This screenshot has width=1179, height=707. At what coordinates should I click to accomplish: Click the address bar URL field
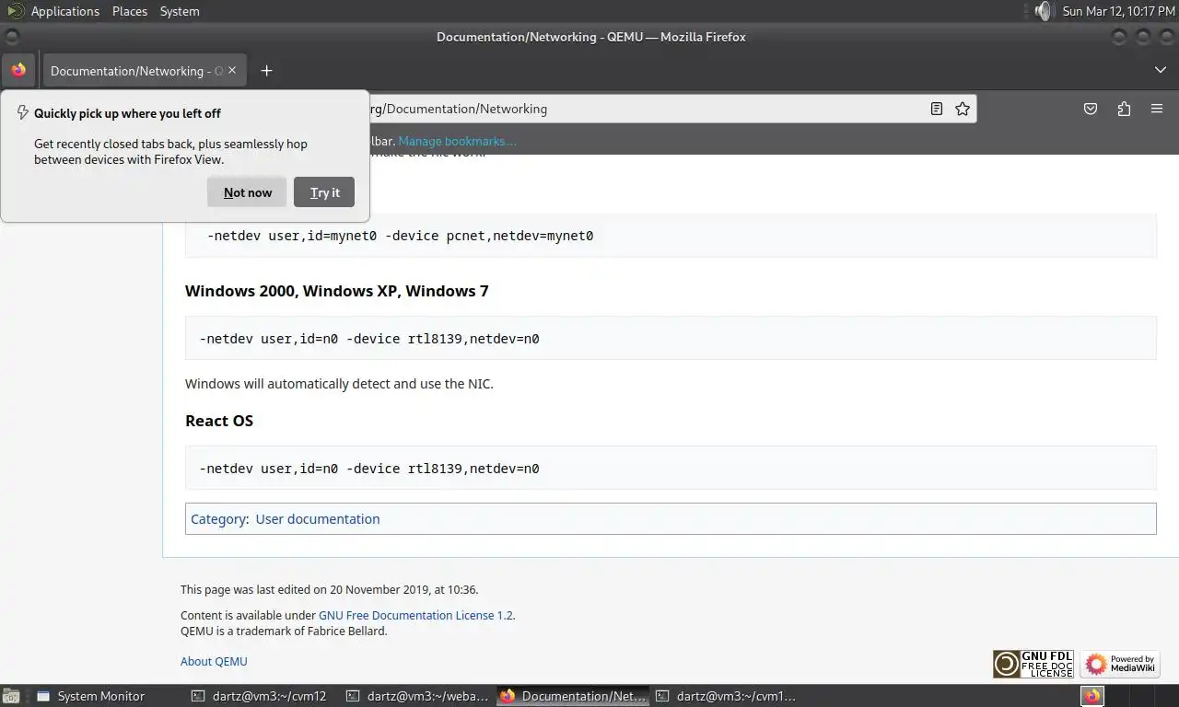pyautogui.click(x=645, y=109)
